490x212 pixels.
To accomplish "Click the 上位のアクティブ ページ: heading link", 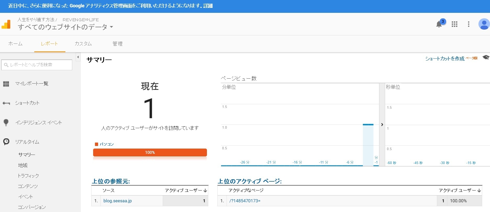I will (250, 181).
